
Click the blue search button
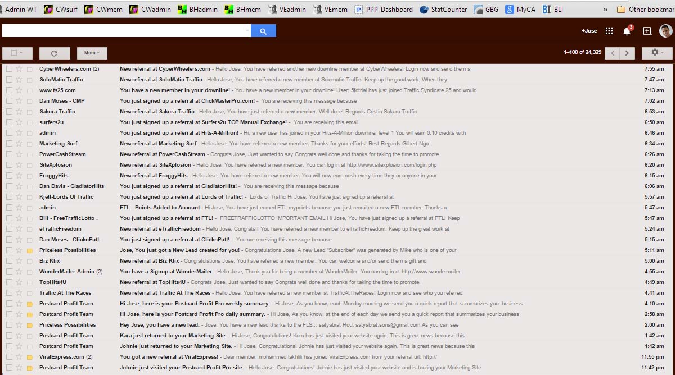[x=263, y=31]
